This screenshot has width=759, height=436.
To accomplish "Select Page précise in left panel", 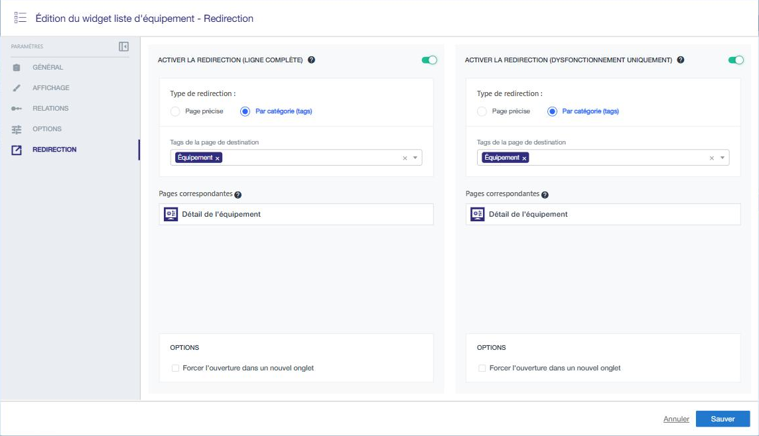I will point(174,111).
